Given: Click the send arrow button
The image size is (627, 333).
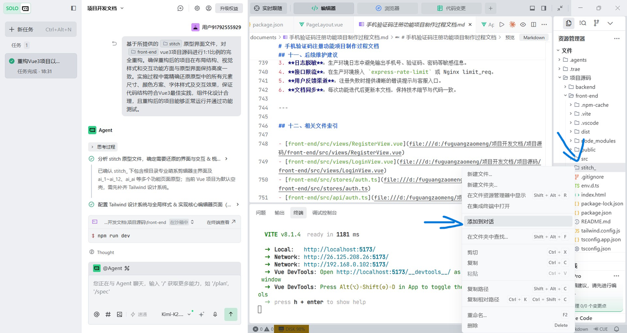Looking at the screenshot, I should click(x=231, y=314).
